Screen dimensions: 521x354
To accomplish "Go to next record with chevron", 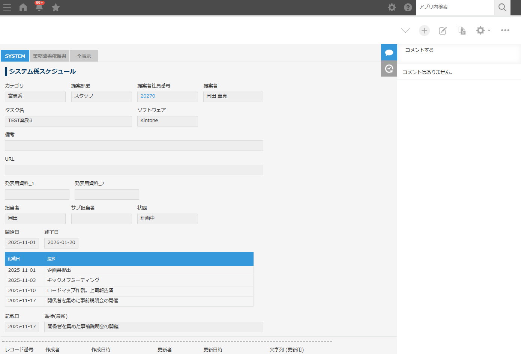I will (x=405, y=30).
